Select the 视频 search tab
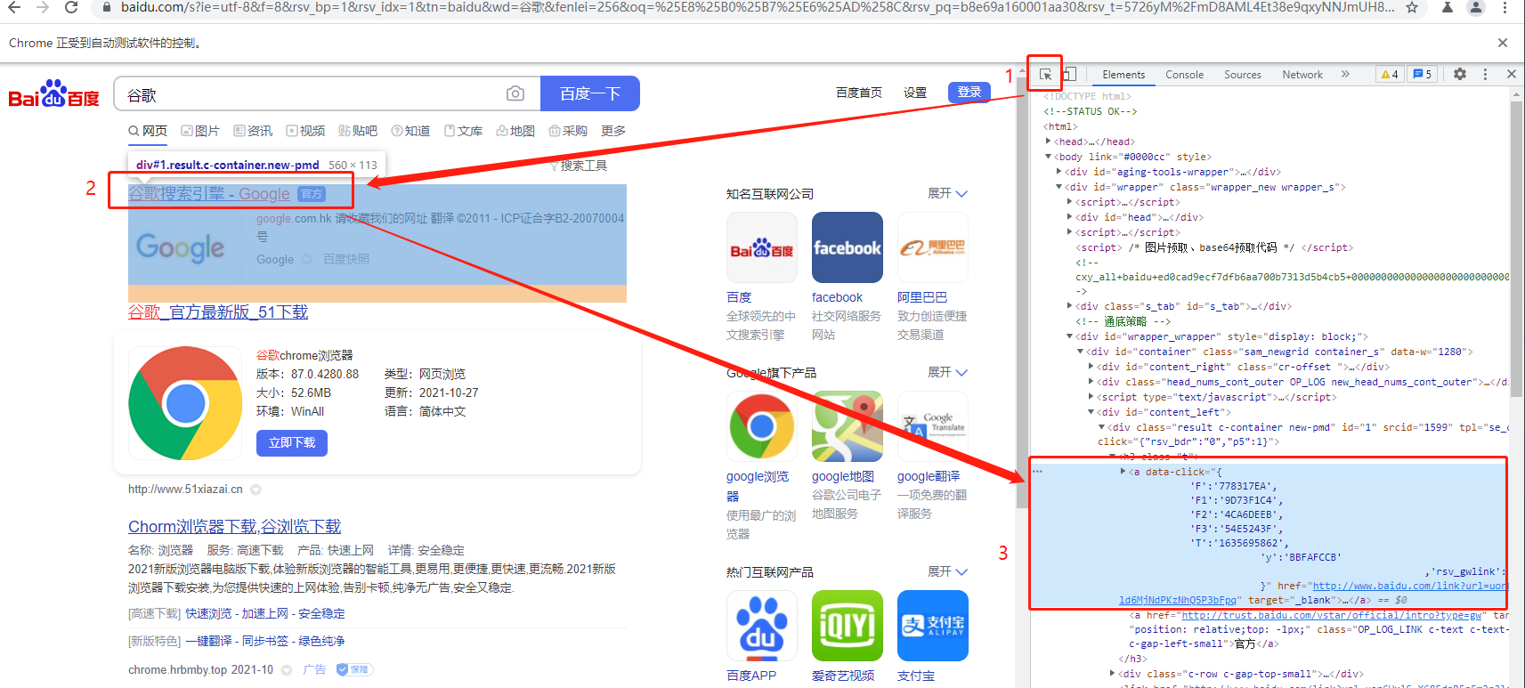This screenshot has width=1525, height=688. (x=305, y=131)
